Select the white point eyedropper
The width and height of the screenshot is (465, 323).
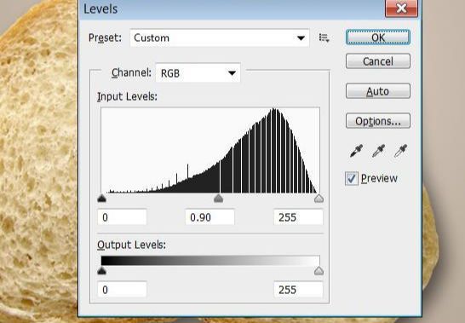(400, 151)
